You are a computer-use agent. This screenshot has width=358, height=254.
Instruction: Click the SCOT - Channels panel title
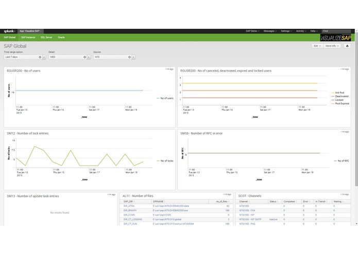coord(250,196)
